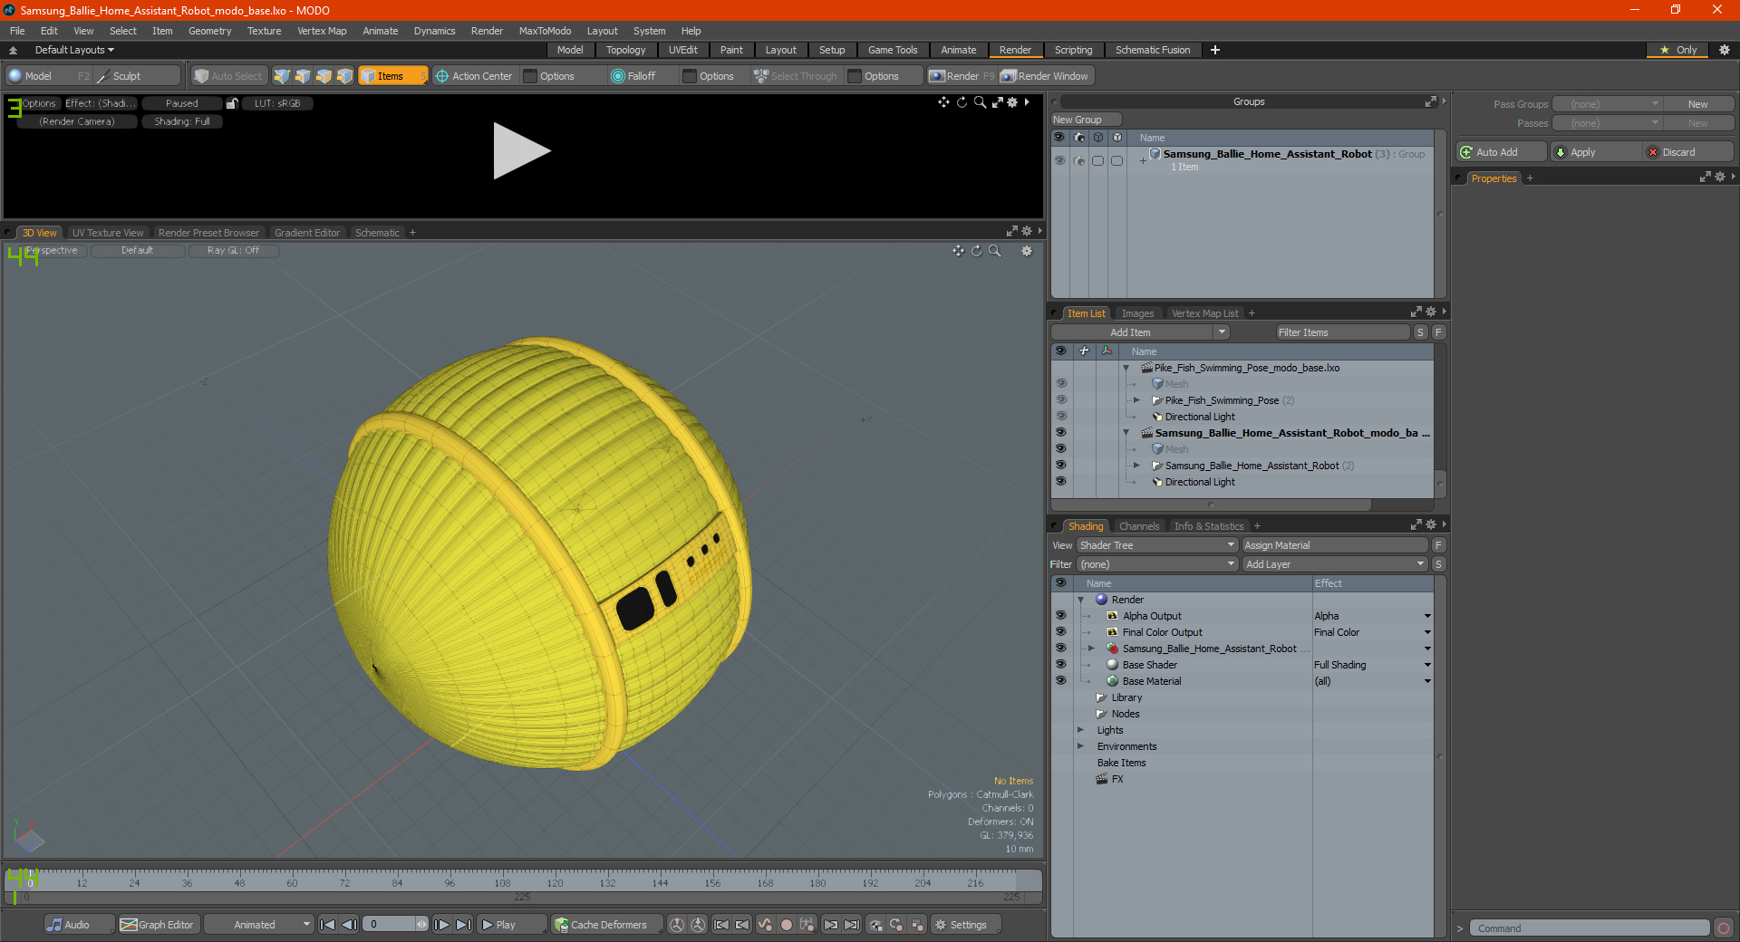The image size is (1740, 942).
Task: Click the record keyframe circle icon
Action: click(x=787, y=925)
